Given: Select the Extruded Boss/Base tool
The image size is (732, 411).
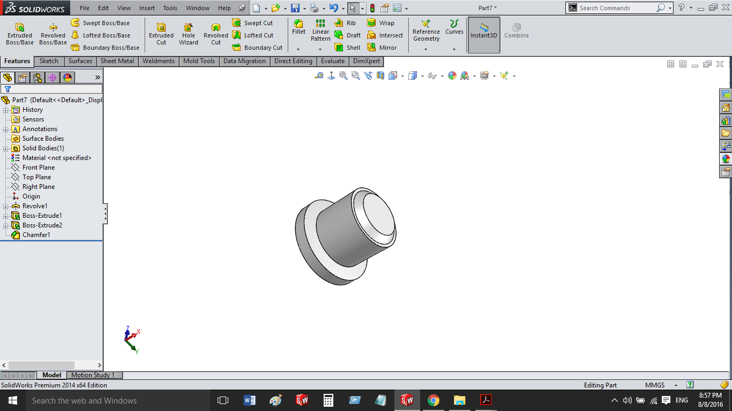Looking at the screenshot, I should click(x=20, y=34).
